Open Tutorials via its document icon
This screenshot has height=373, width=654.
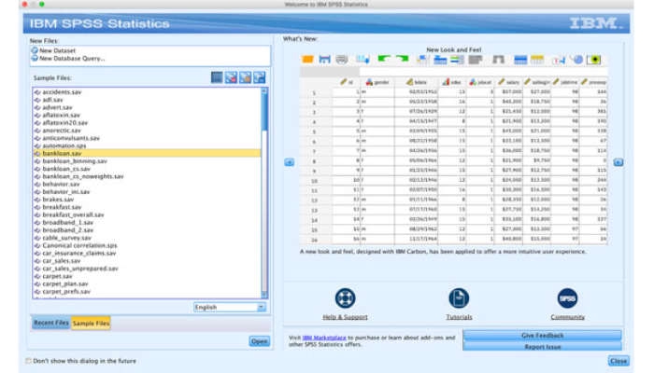tap(459, 298)
